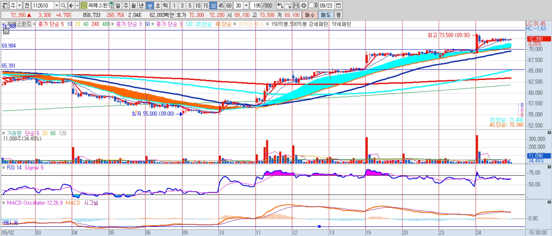This screenshot has width=552, height=236.
Task: Click the 약세패턴 legend text
Action: pyautogui.click(x=341, y=24)
